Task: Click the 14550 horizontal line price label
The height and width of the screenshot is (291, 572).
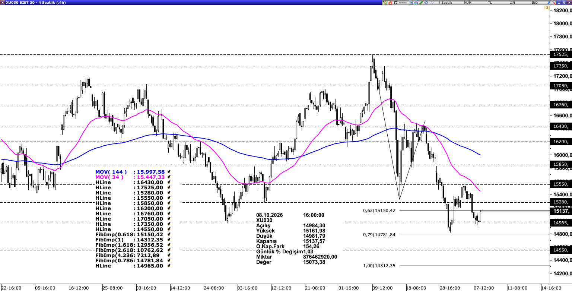Action: pos(561,250)
